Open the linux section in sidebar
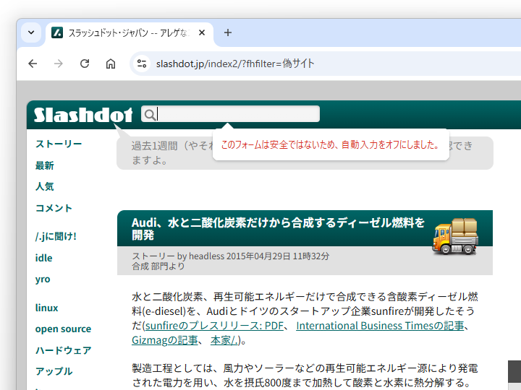Image resolution: width=521 pixels, height=390 pixels. point(47,308)
